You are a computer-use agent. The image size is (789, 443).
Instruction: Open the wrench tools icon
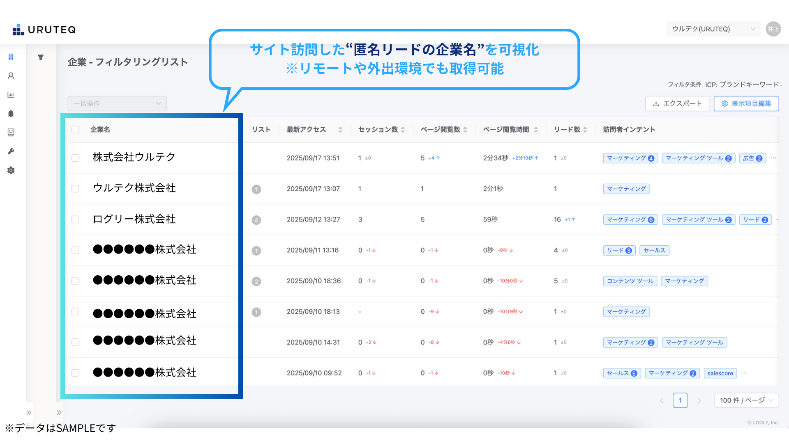tap(11, 151)
